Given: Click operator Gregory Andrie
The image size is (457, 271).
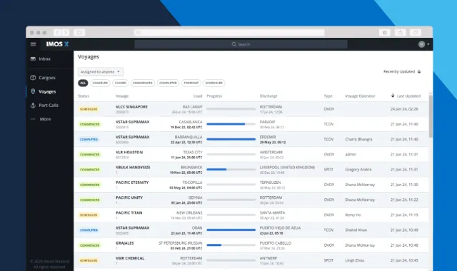Looking at the screenshot, I should (358, 170).
